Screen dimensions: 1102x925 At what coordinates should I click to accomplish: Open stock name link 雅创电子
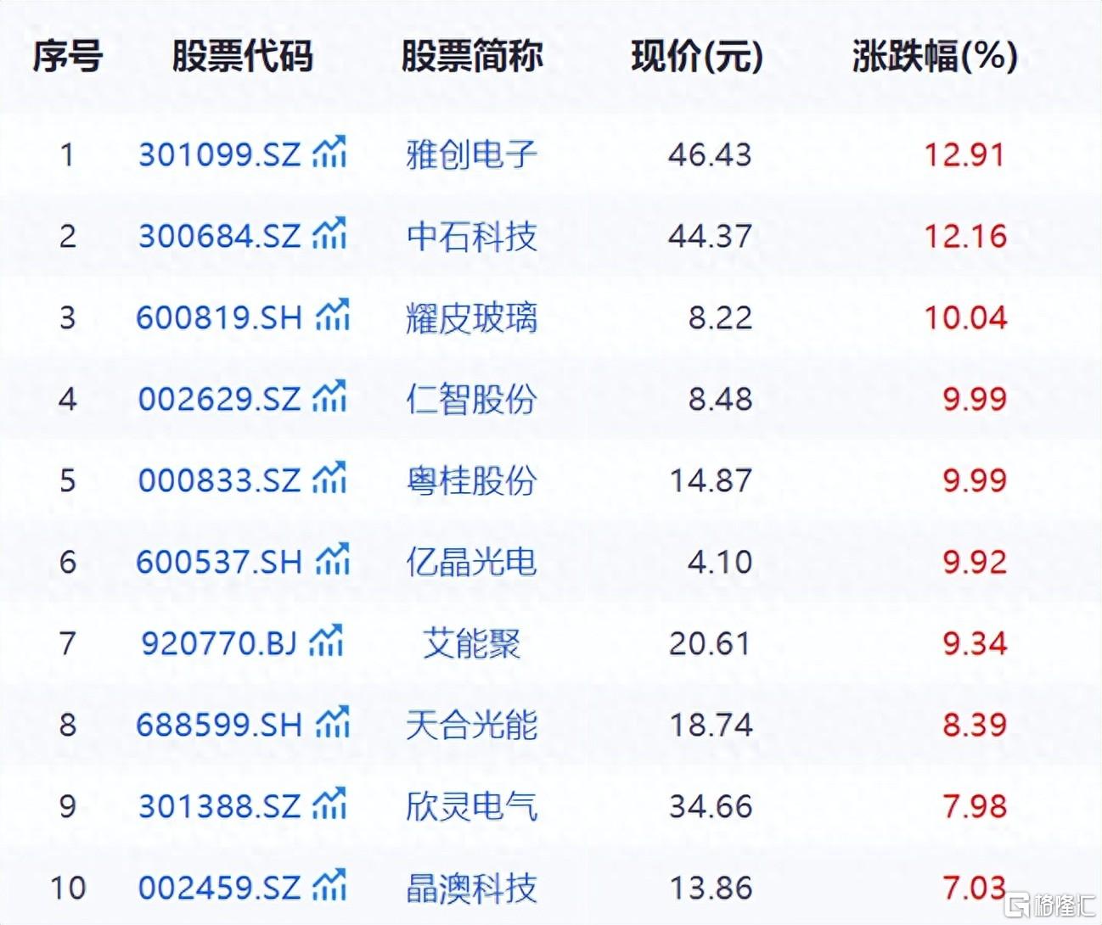471,154
